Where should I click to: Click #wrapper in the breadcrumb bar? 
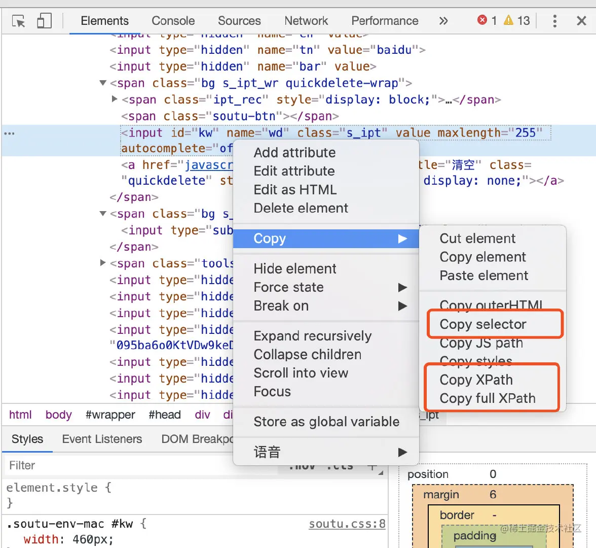click(x=110, y=415)
